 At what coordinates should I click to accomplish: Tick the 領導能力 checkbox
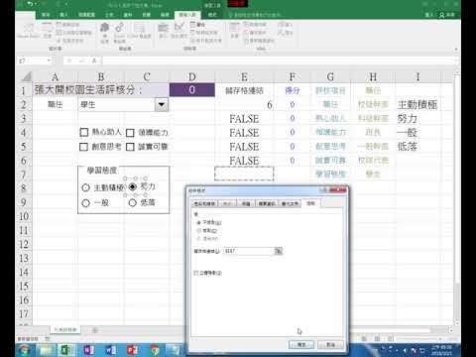[130, 133]
